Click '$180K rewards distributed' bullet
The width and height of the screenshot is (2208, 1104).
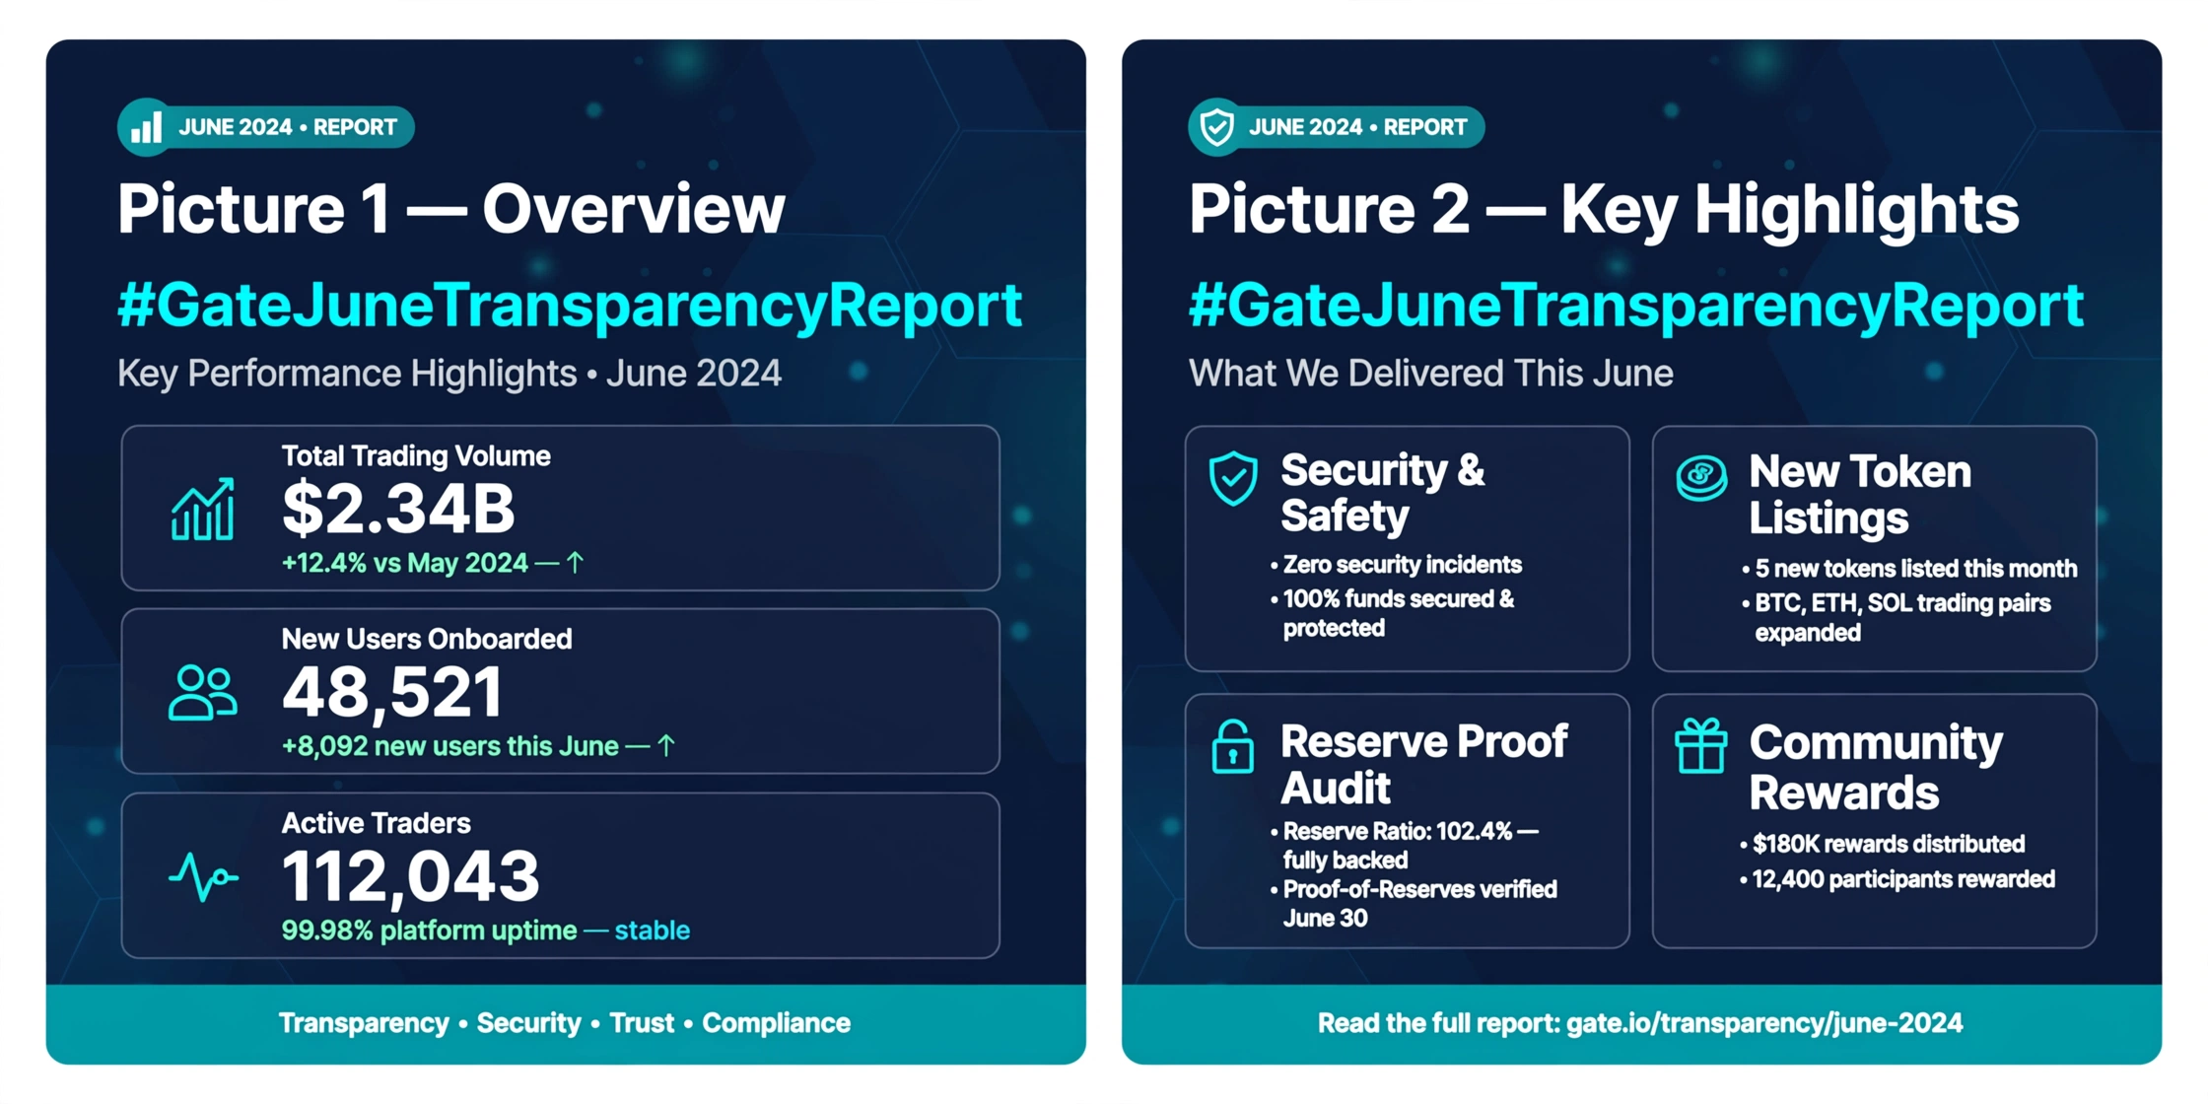[x=1882, y=845]
